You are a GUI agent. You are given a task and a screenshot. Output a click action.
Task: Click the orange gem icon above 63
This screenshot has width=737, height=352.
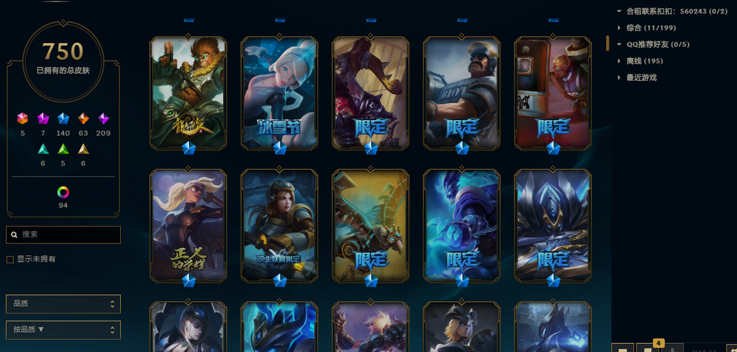83,119
